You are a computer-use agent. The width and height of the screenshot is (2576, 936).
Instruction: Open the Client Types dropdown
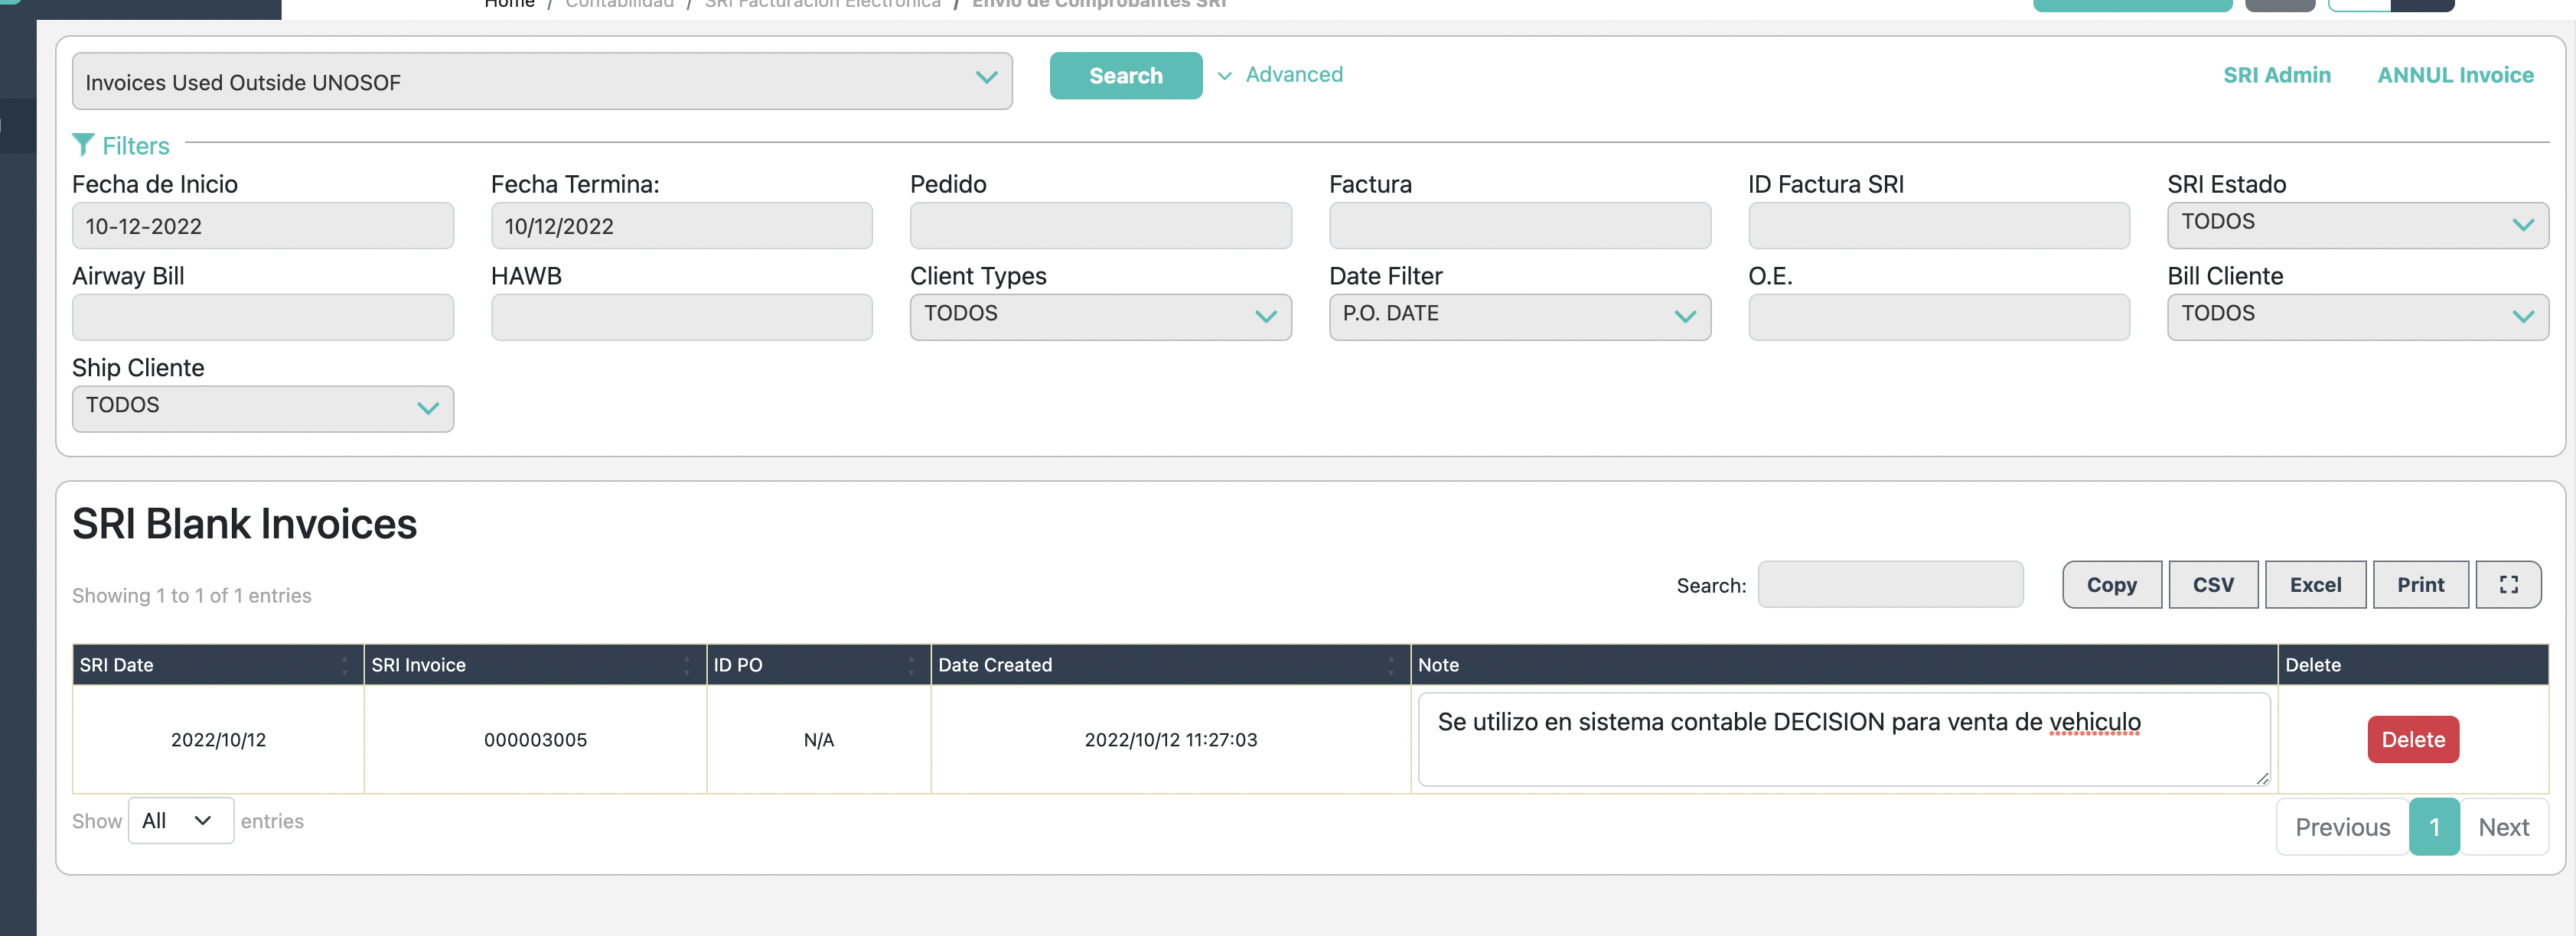pos(1099,316)
